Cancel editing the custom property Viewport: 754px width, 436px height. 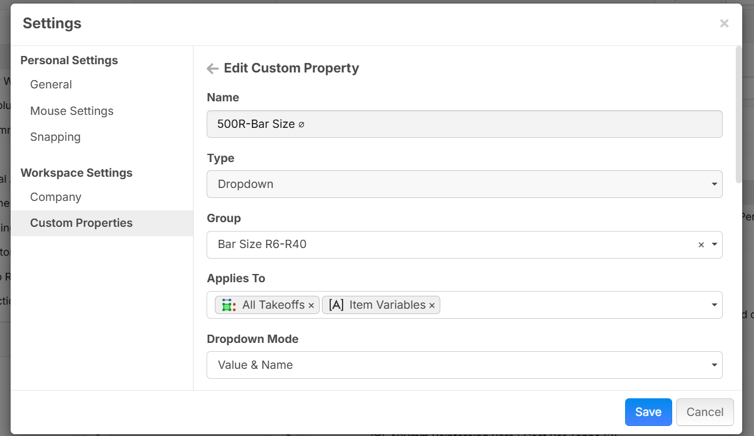pos(705,412)
